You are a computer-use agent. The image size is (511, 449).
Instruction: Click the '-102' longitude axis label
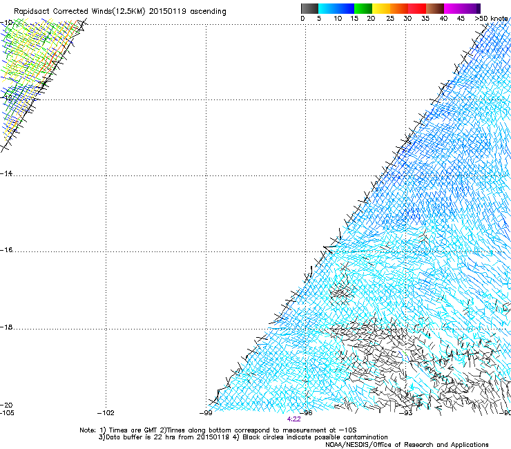(106, 413)
